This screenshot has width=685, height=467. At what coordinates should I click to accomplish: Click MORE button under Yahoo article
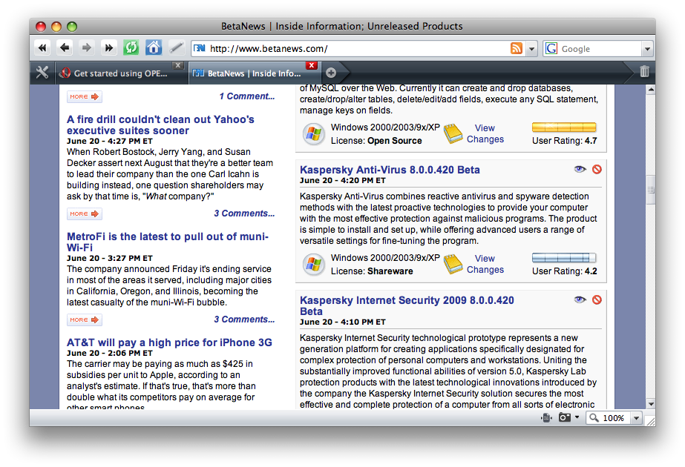click(85, 214)
